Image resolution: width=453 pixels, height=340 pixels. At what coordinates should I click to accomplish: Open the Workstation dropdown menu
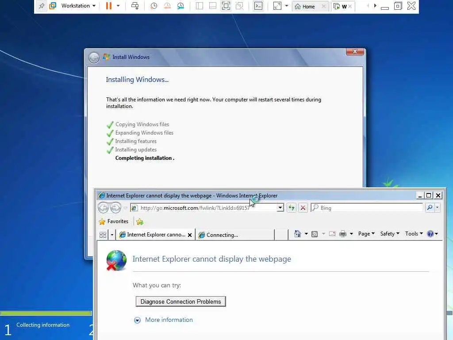click(x=78, y=6)
